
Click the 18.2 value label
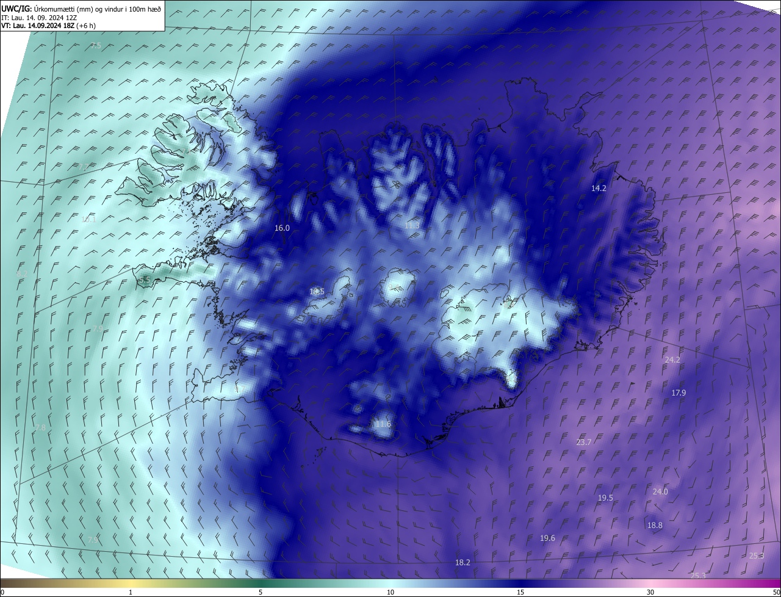[462, 562]
